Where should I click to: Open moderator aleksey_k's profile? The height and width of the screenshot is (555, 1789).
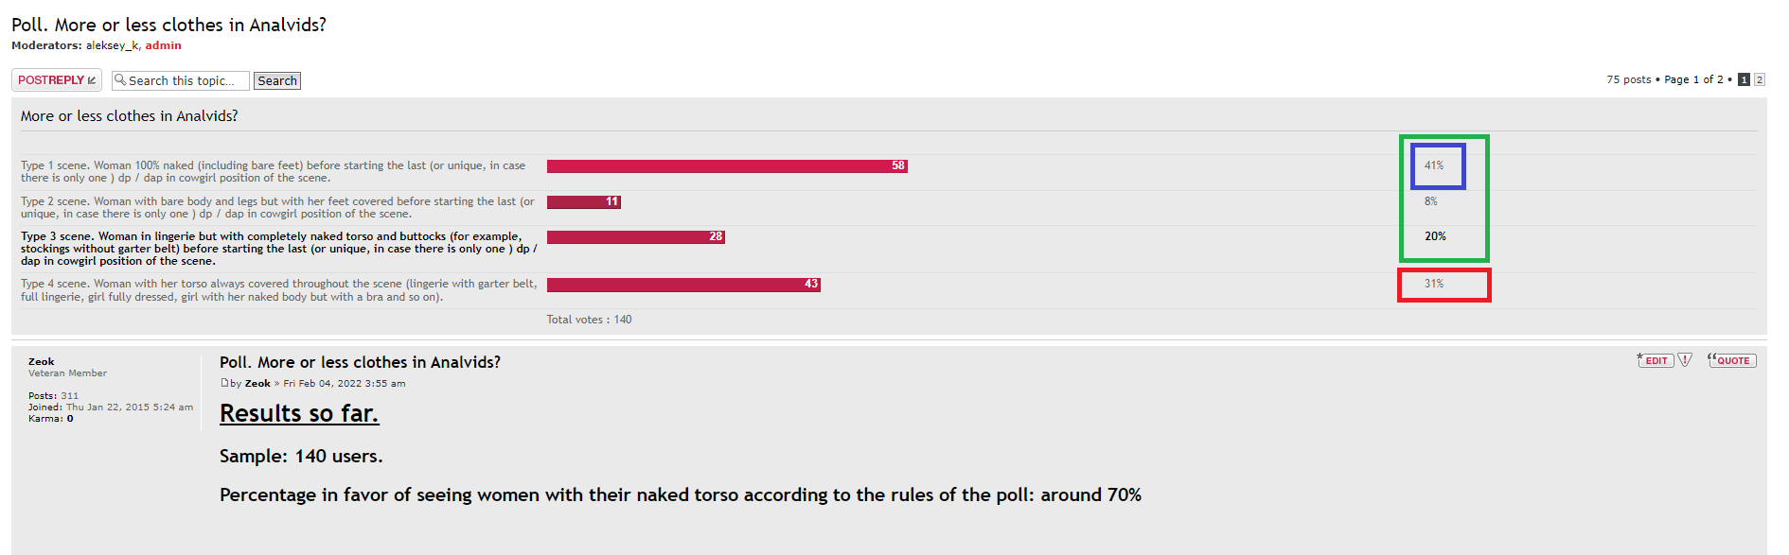pyautogui.click(x=112, y=45)
